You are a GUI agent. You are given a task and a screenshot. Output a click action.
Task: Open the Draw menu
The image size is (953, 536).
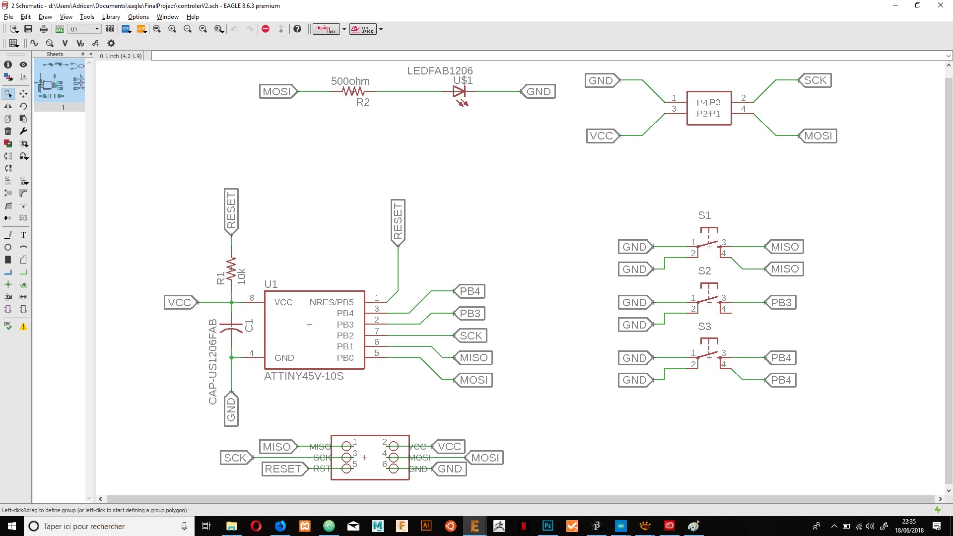pos(45,17)
